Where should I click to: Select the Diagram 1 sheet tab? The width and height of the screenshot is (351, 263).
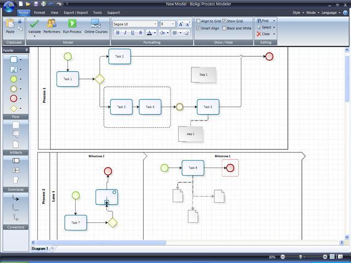39,248
